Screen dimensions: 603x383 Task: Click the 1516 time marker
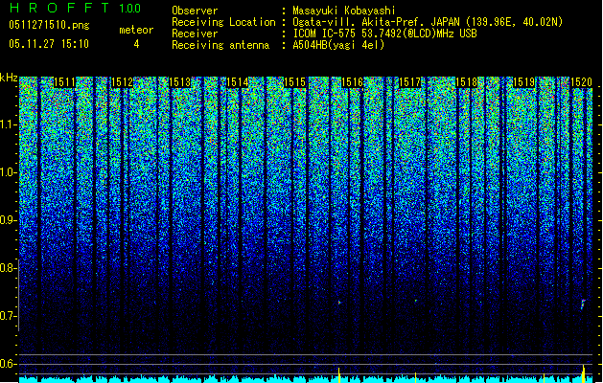(x=352, y=82)
